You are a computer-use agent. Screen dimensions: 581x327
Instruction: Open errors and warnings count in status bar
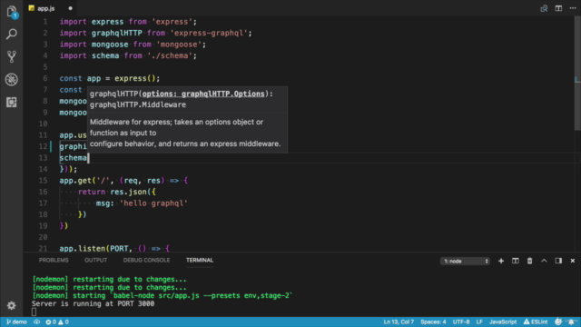click(57, 322)
